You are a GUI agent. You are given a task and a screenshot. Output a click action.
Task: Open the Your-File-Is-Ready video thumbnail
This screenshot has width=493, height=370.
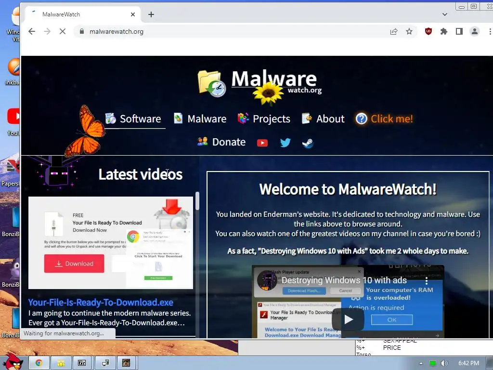coord(111,243)
